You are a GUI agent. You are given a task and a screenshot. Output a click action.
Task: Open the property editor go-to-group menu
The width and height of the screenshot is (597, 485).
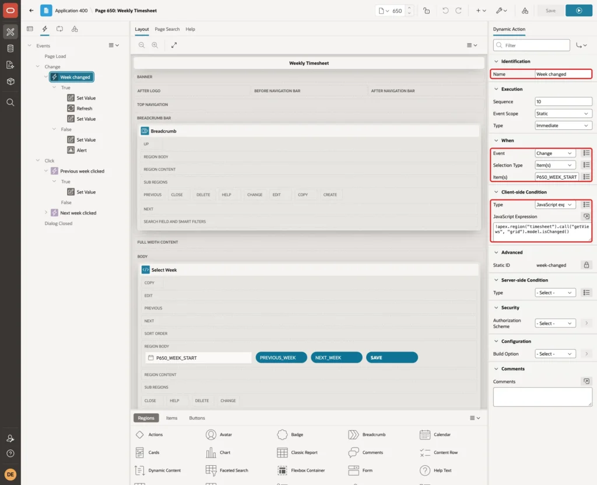(x=581, y=45)
